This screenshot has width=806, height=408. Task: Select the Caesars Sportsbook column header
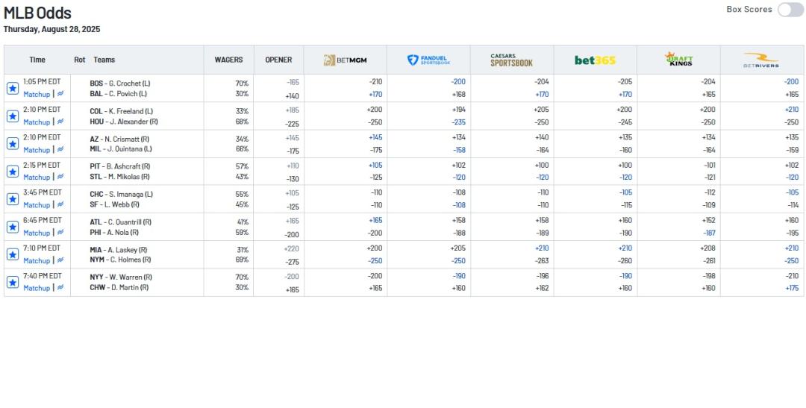512,60
